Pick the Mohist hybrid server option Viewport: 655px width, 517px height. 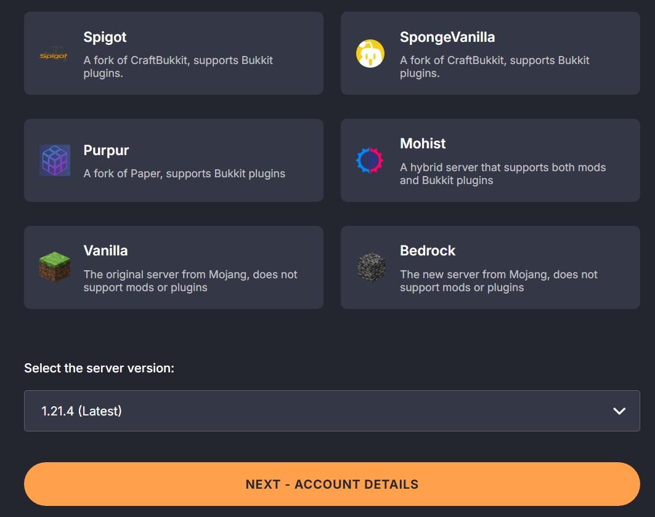click(490, 160)
